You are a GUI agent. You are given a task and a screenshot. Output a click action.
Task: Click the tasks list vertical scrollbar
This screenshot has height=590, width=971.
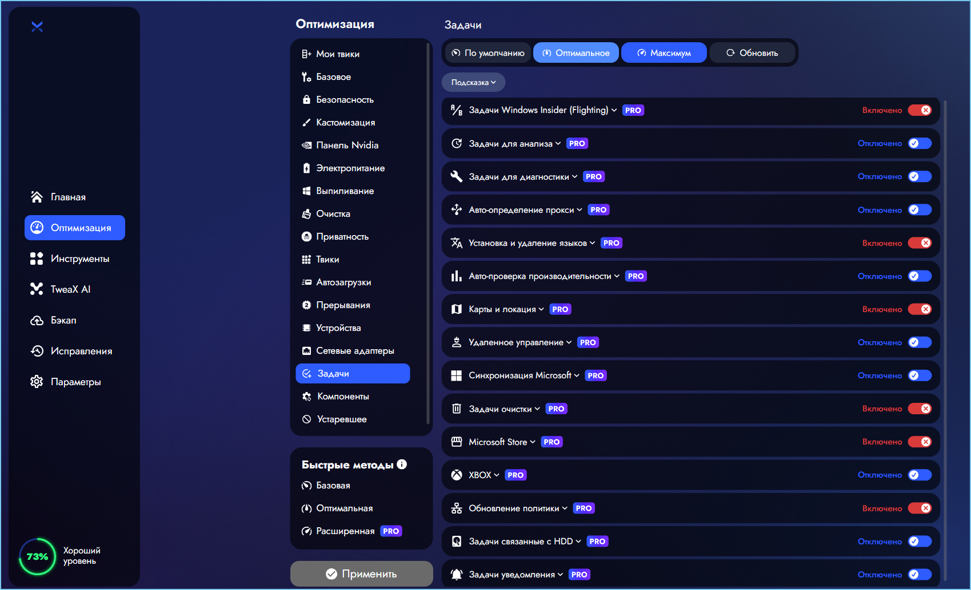click(945, 340)
